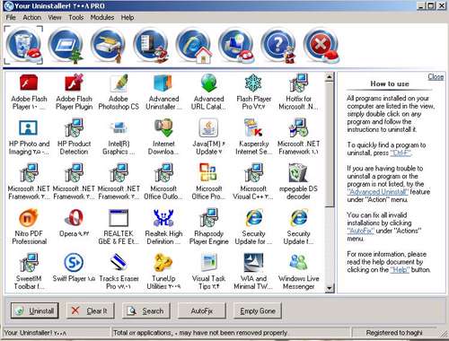449x341 pixels.
Task: Open the File menu
Action: 11,17
